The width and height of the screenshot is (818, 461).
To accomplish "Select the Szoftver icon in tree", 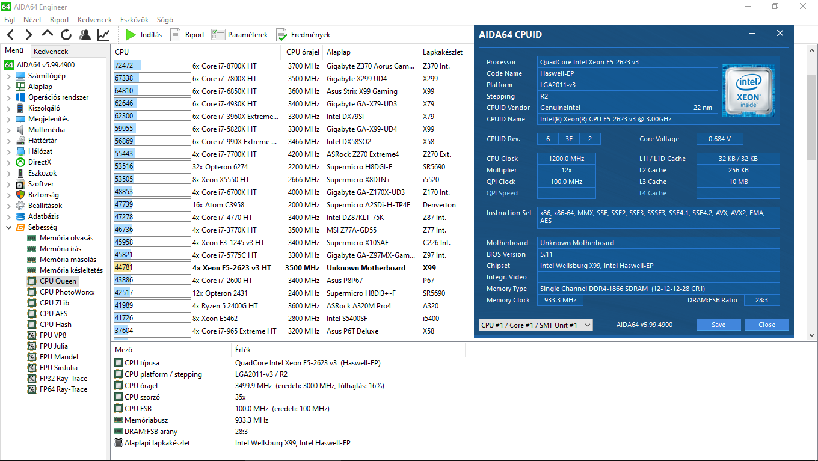I will pos(20,184).
